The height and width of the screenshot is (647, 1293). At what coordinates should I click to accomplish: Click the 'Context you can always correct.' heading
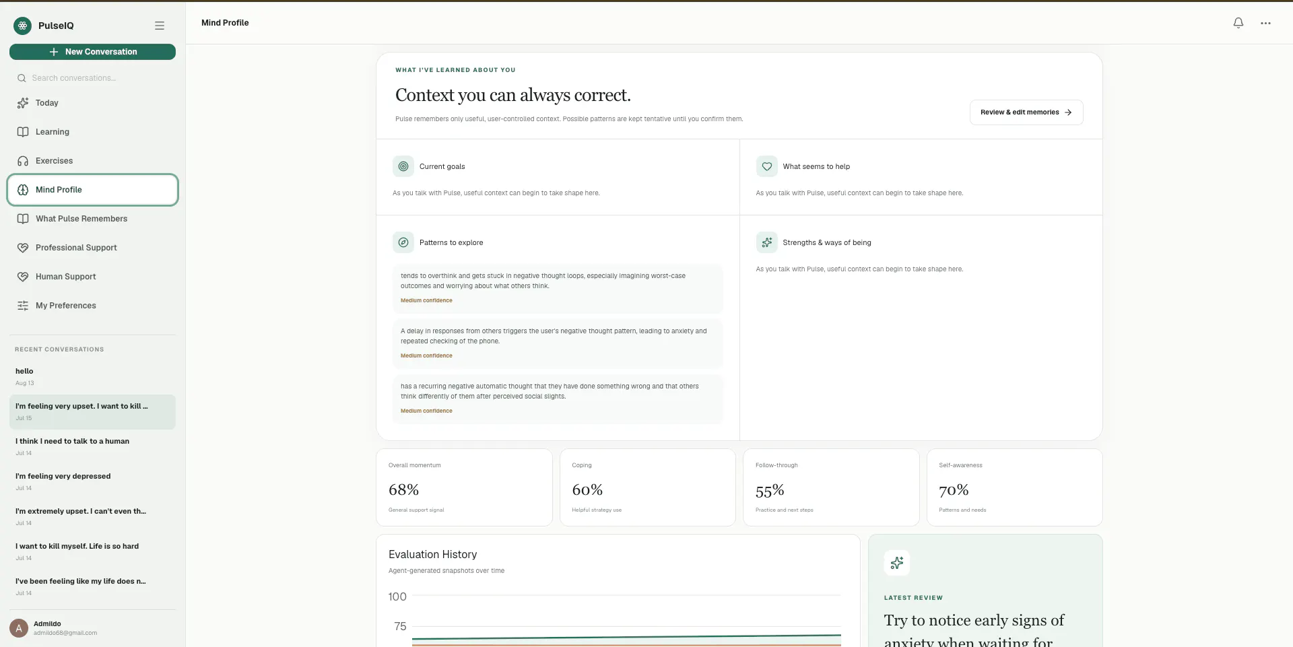[512, 95]
